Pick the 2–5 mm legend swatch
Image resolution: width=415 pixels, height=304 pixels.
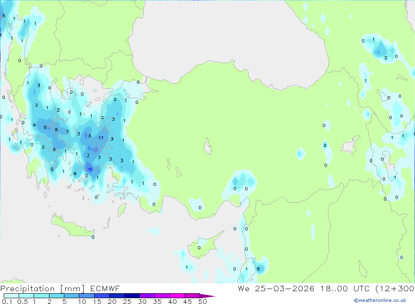point(56,296)
